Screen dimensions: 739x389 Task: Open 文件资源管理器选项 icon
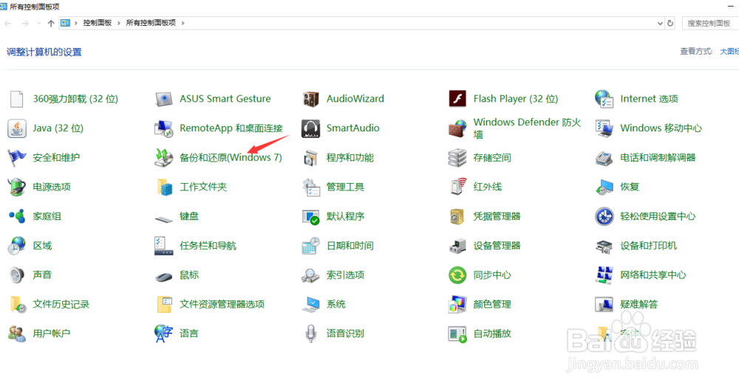(164, 305)
